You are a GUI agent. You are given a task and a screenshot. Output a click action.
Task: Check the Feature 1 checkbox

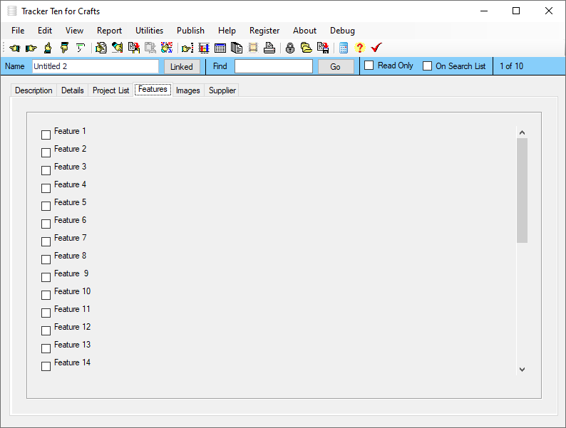coord(46,135)
